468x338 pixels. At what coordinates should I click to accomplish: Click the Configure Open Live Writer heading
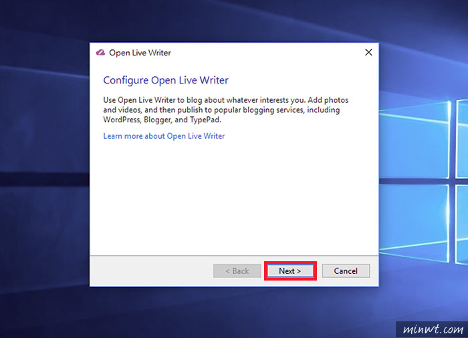(166, 81)
